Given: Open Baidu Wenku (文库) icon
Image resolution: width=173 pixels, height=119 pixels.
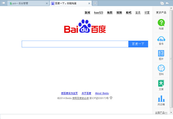Looking at the screenshot, I should [161, 84].
